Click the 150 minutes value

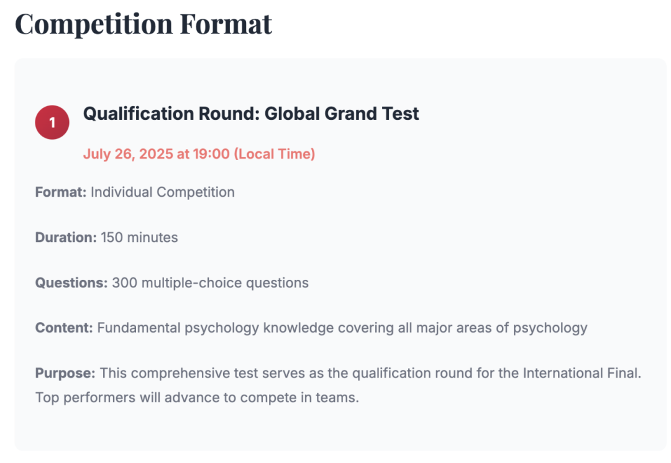[x=139, y=238]
